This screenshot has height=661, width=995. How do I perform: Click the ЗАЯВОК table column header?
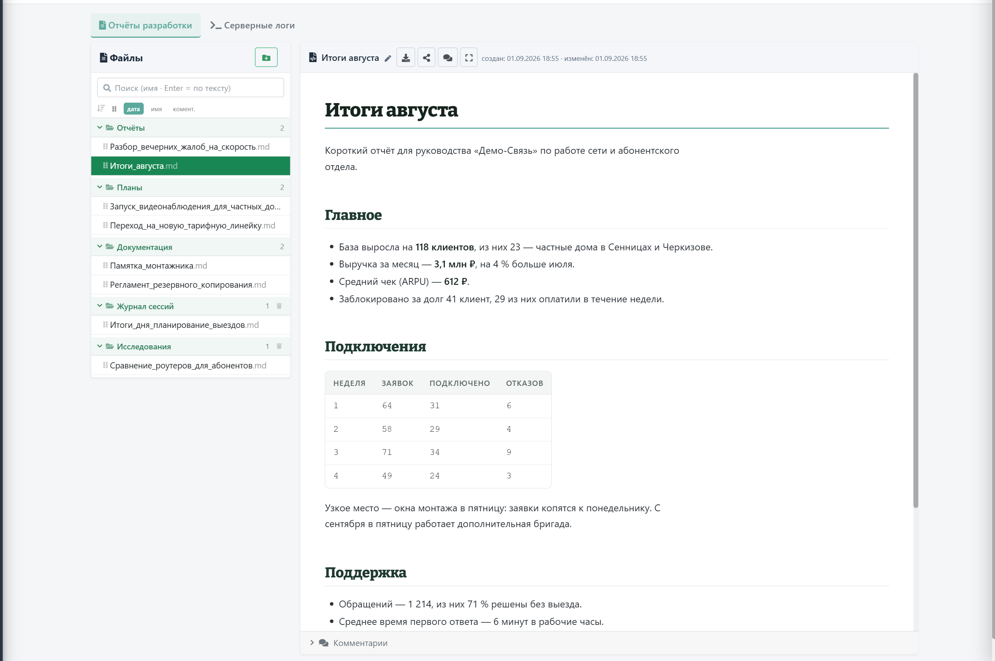[397, 383]
